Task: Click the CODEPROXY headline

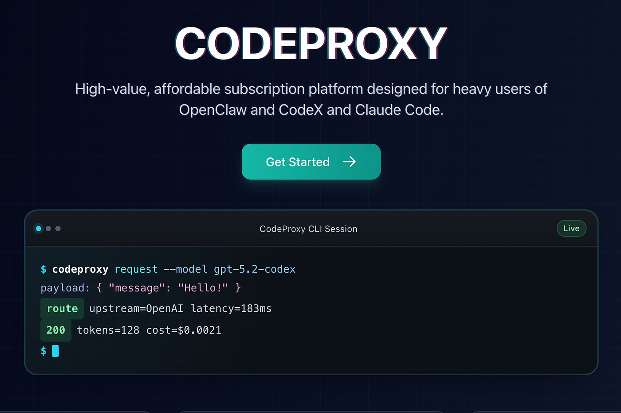Action: pyautogui.click(x=311, y=43)
